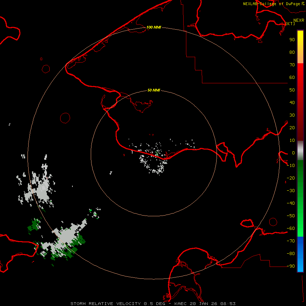Image resolution: width=306 pixels, height=306 pixels.
Task: Click the -30 value on velocity scale
Action: [291, 191]
